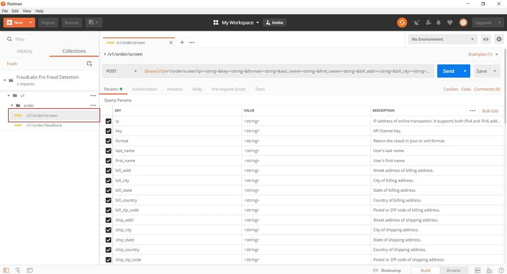Click the new collection icon beside Trash
This screenshot has width=507, height=274.
[x=89, y=64]
